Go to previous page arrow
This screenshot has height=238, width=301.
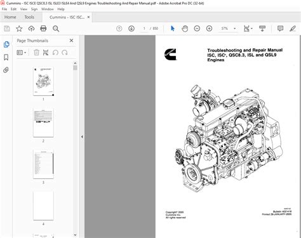click(x=119, y=29)
